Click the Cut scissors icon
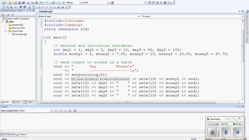The image size is (249, 140). [28, 3]
